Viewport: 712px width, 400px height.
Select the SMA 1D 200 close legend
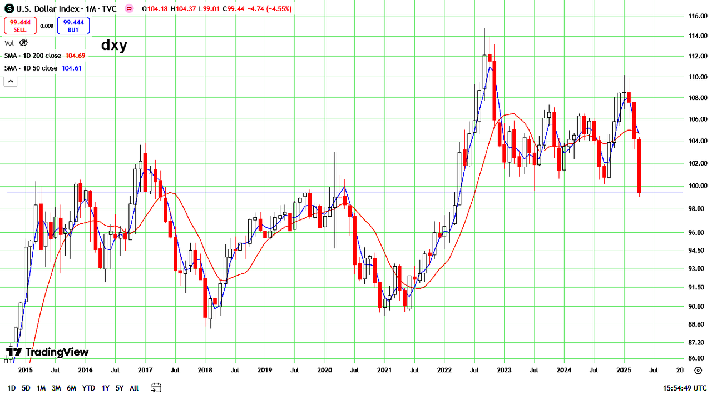pyautogui.click(x=34, y=56)
